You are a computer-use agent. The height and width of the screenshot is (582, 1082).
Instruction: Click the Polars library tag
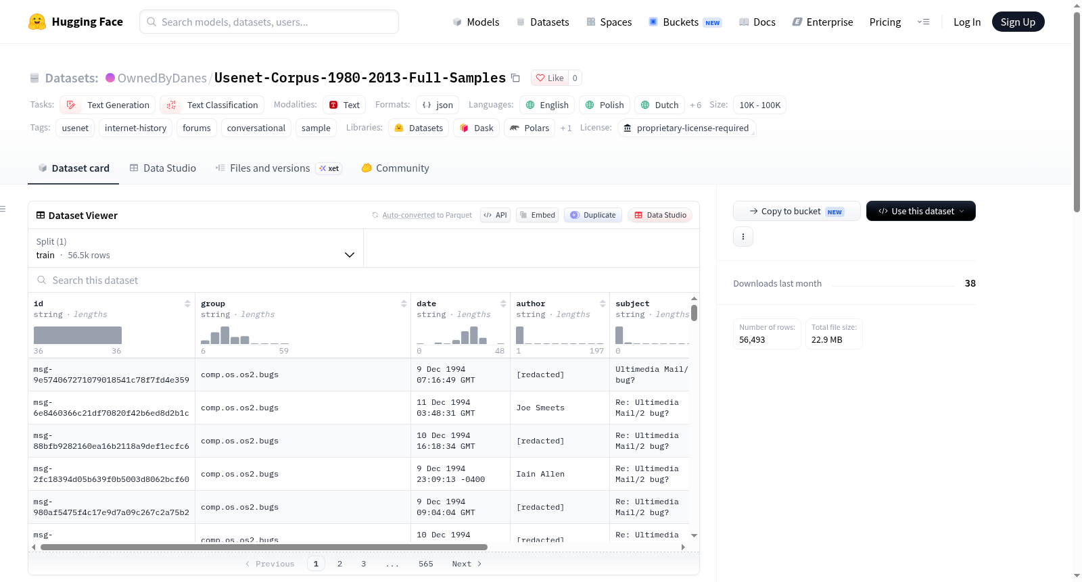530,128
